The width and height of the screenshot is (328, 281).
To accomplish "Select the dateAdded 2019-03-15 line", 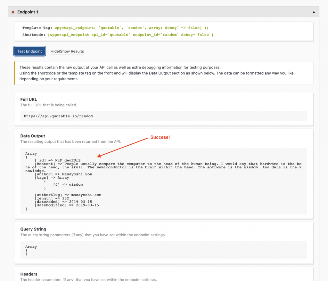I will coord(63,202).
